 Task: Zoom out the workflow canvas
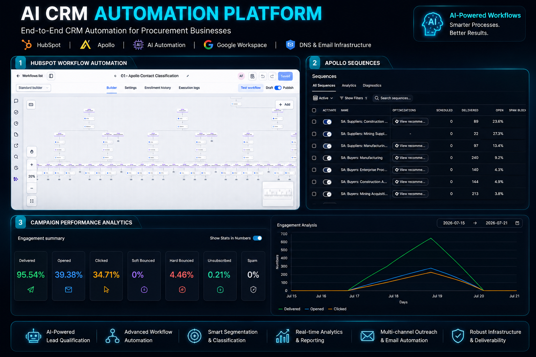point(32,188)
